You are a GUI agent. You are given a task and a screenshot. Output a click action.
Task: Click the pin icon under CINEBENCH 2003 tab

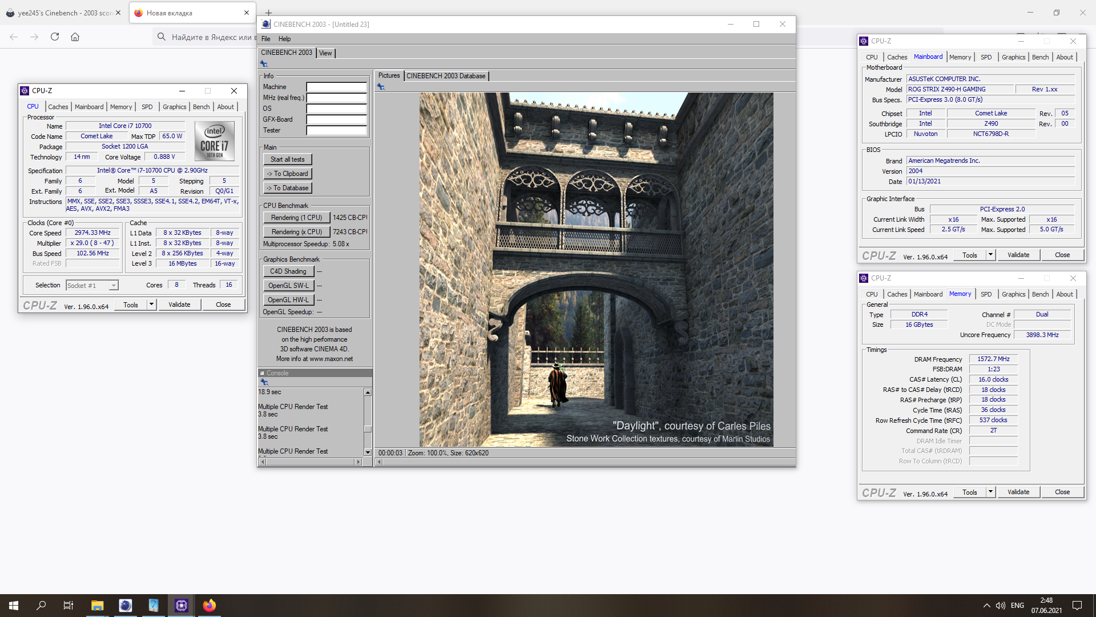(x=264, y=64)
